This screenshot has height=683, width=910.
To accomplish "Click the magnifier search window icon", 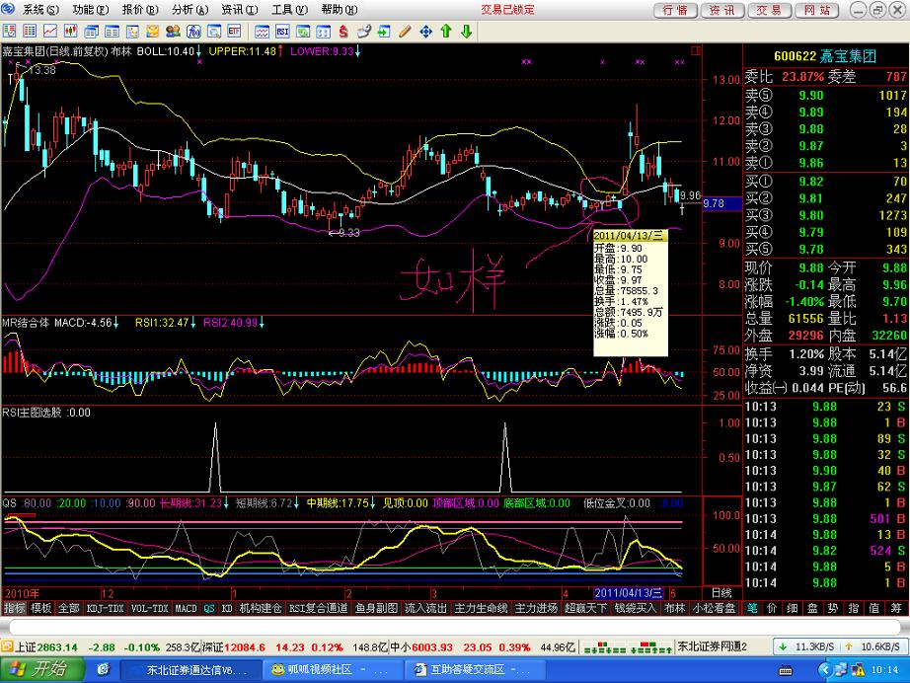I will pos(214,32).
